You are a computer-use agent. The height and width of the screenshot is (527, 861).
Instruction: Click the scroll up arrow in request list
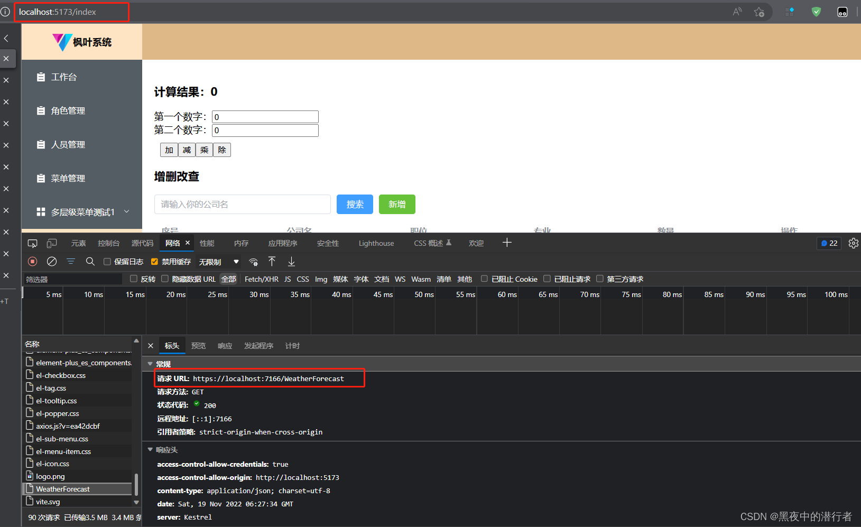click(136, 341)
